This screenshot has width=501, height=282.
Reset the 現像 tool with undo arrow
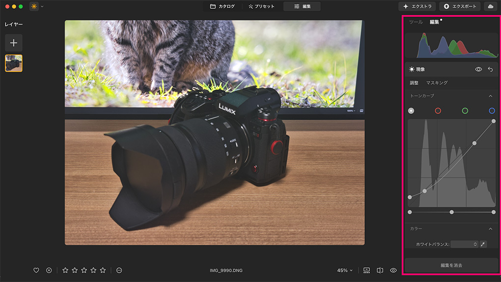tap(491, 69)
